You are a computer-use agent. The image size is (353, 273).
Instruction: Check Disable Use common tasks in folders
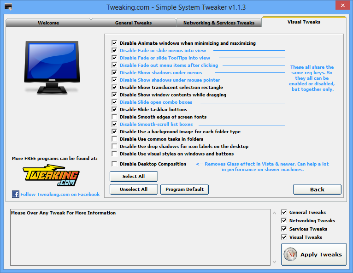point(114,139)
